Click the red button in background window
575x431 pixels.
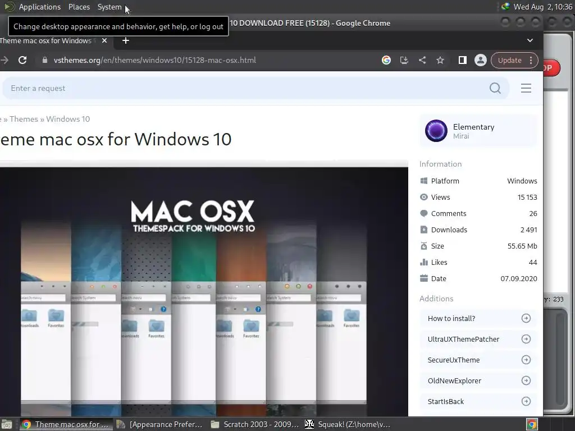click(x=551, y=68)
